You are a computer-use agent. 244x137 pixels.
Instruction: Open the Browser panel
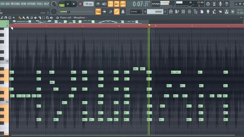[196, 11]
